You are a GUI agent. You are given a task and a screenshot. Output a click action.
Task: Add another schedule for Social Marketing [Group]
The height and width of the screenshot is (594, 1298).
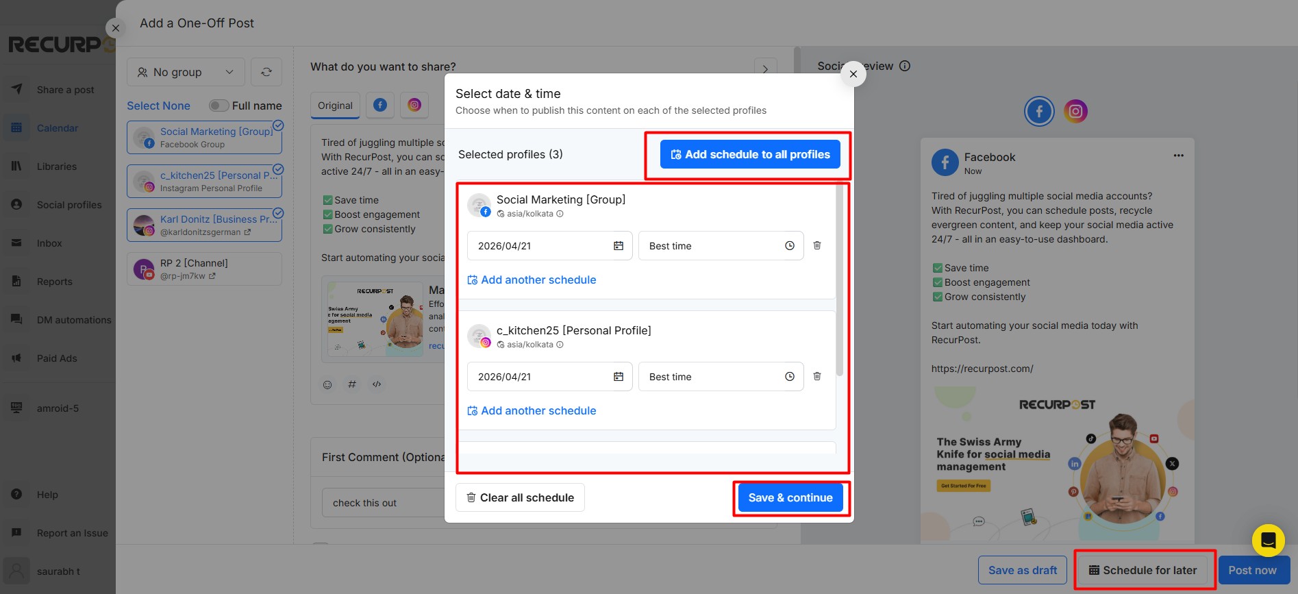click(532, 280)
